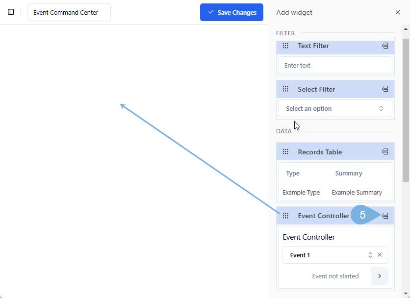
Task: Click the Enter text input field
Action: (335, 65)
